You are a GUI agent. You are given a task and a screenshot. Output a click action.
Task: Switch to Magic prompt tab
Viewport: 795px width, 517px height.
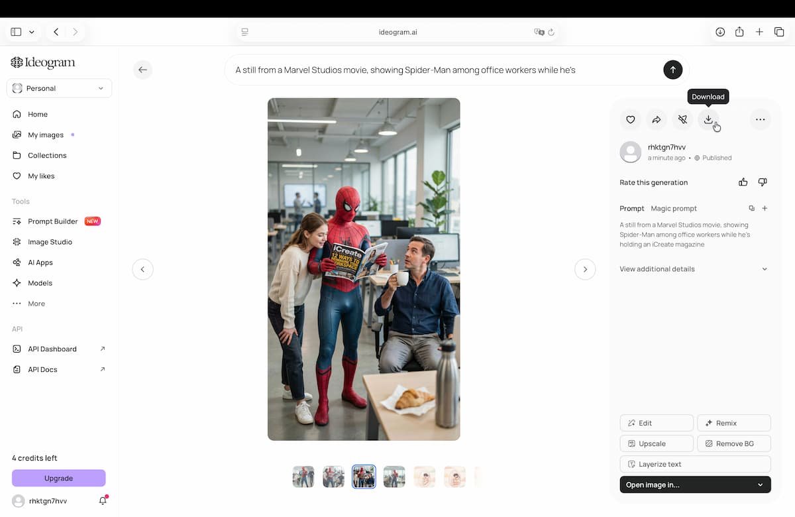tap(674, 208)
